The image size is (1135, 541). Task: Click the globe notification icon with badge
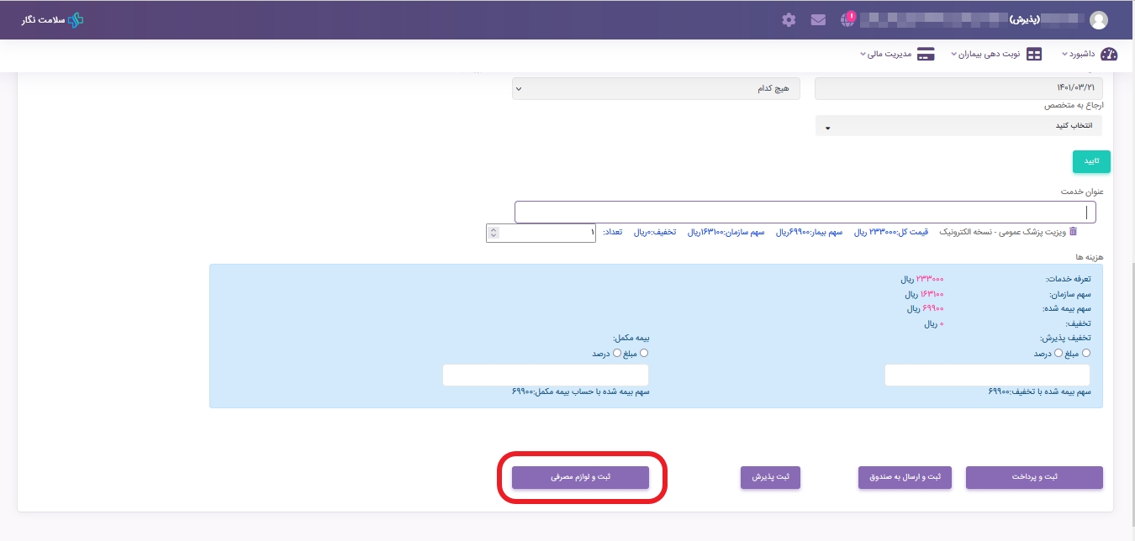tap(847, 20)
